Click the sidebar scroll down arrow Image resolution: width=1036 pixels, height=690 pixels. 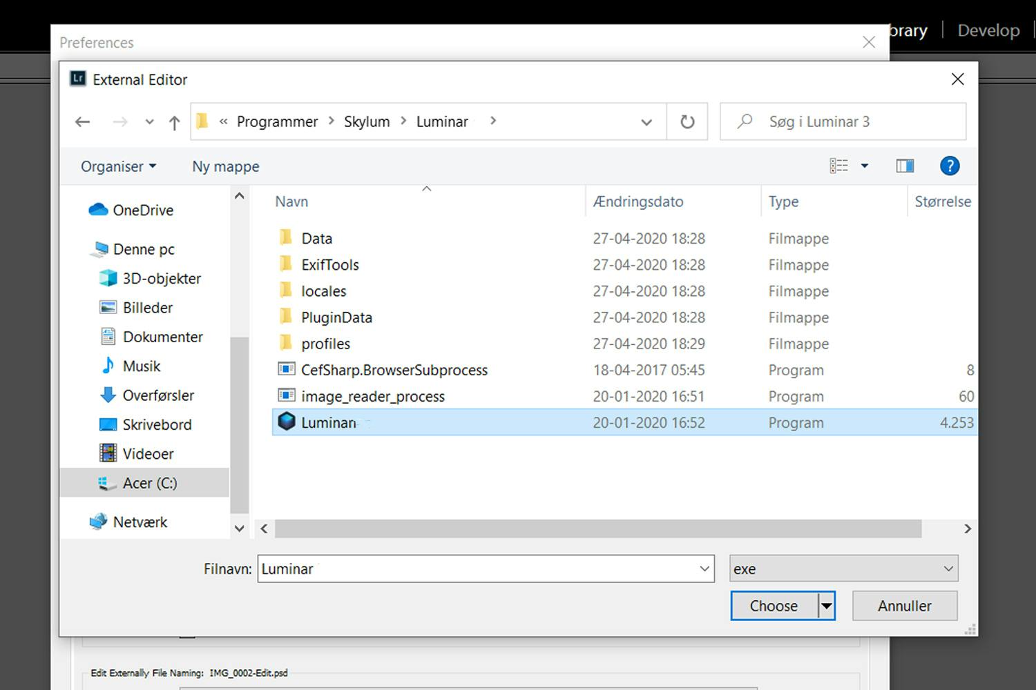point(240,529)
